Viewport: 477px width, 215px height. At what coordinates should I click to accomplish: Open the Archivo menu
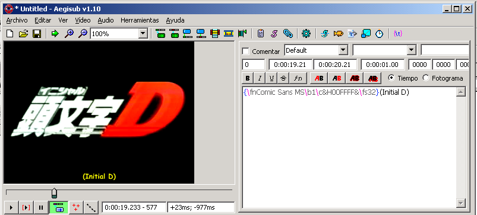click(x=17, y=20)
